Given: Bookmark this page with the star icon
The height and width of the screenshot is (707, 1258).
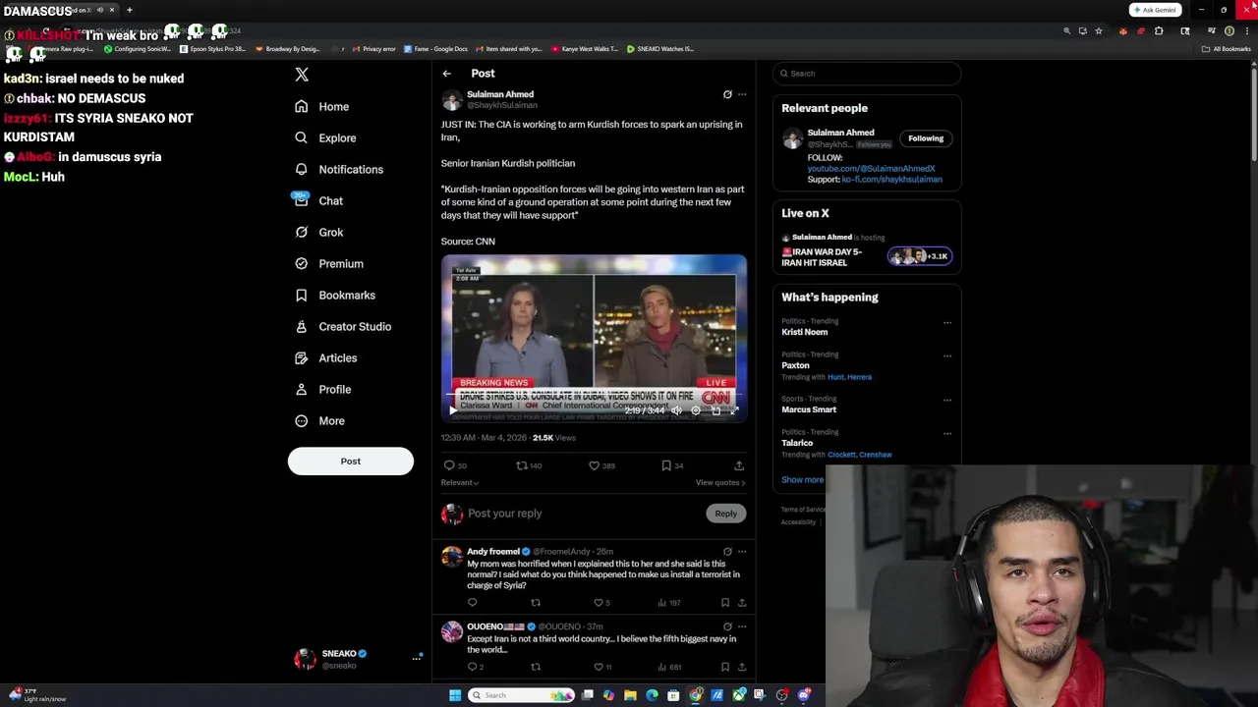Looking at the screenshot, I should pyautogui.click(x=1099, y=30).
